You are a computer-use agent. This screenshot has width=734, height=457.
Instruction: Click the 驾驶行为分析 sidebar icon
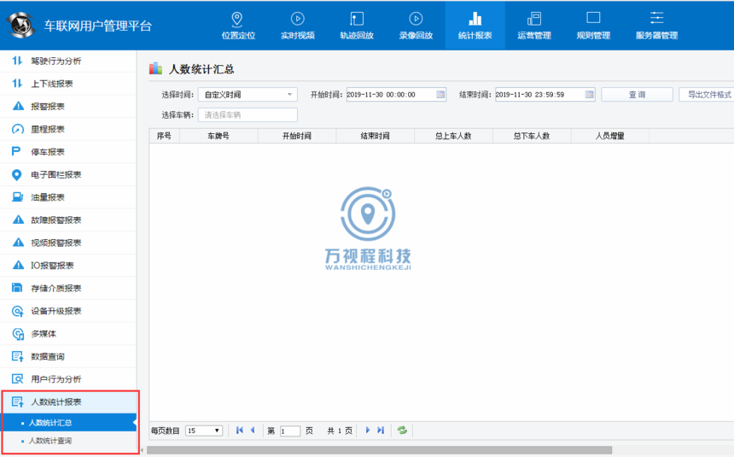coord(17,61)
